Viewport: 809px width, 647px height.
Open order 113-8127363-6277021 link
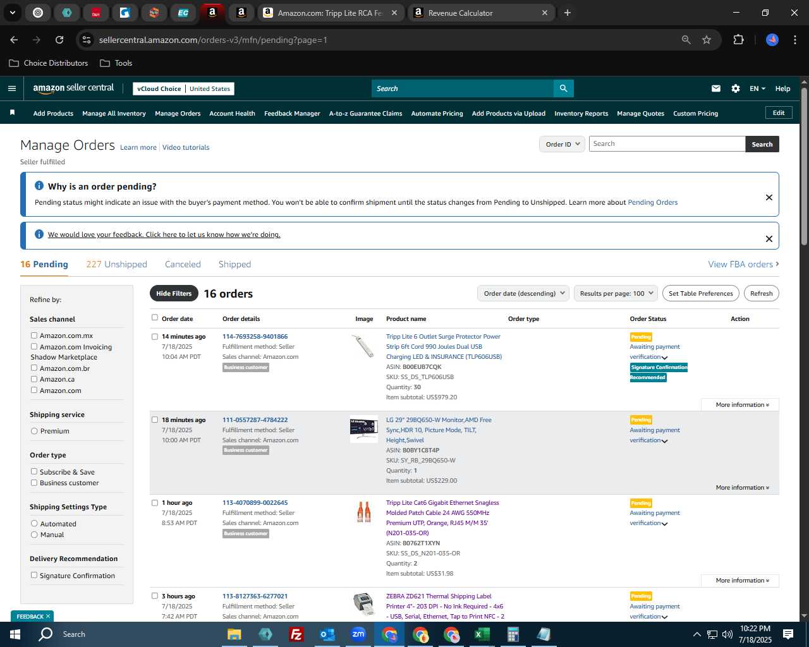(x=255, y=596)
